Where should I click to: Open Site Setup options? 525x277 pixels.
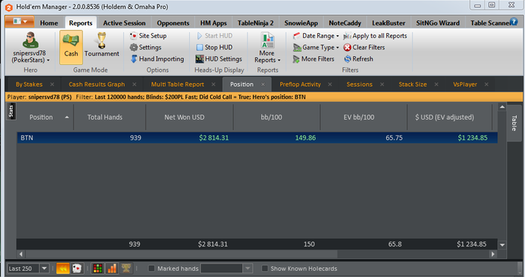pyautogui.click(x=148, y=36)
